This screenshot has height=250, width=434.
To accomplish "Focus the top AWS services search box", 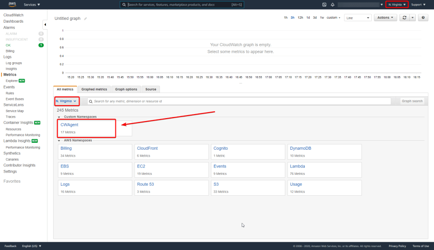I will pos(182,5).
